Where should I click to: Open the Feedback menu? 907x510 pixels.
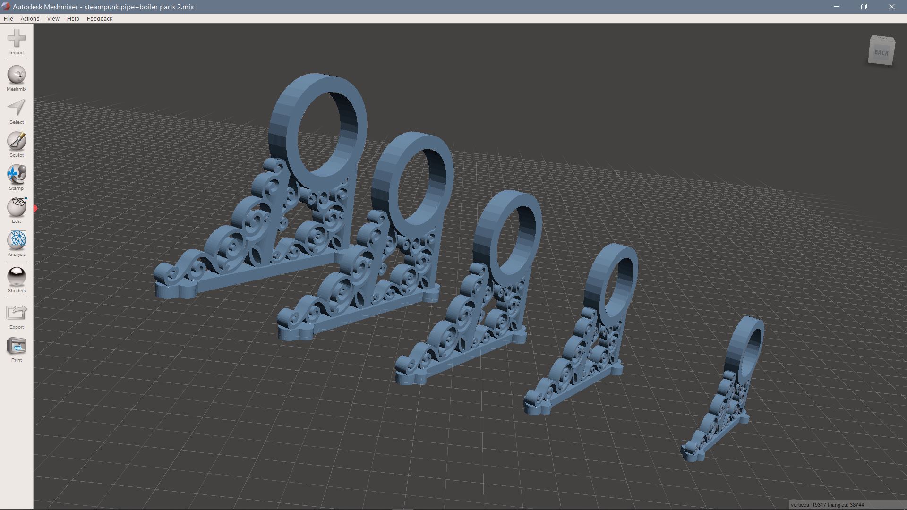[100, 18]
